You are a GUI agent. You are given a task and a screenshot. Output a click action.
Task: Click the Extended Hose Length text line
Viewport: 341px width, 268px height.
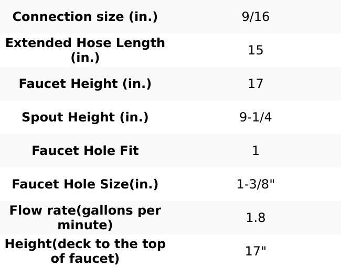85,43
